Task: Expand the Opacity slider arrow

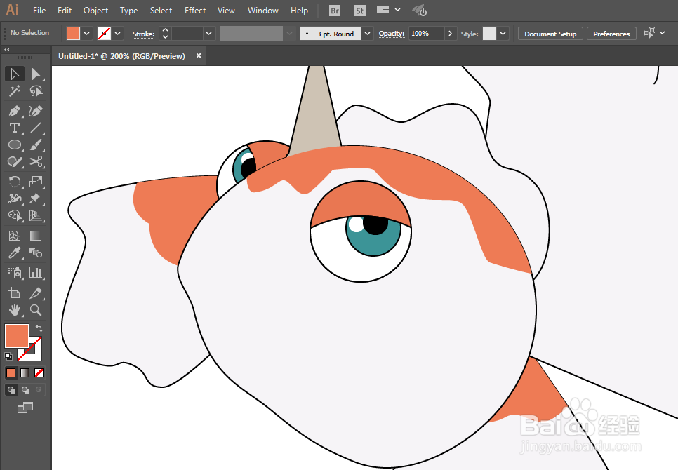Action: pyautogui.click(x=450, y=33)
